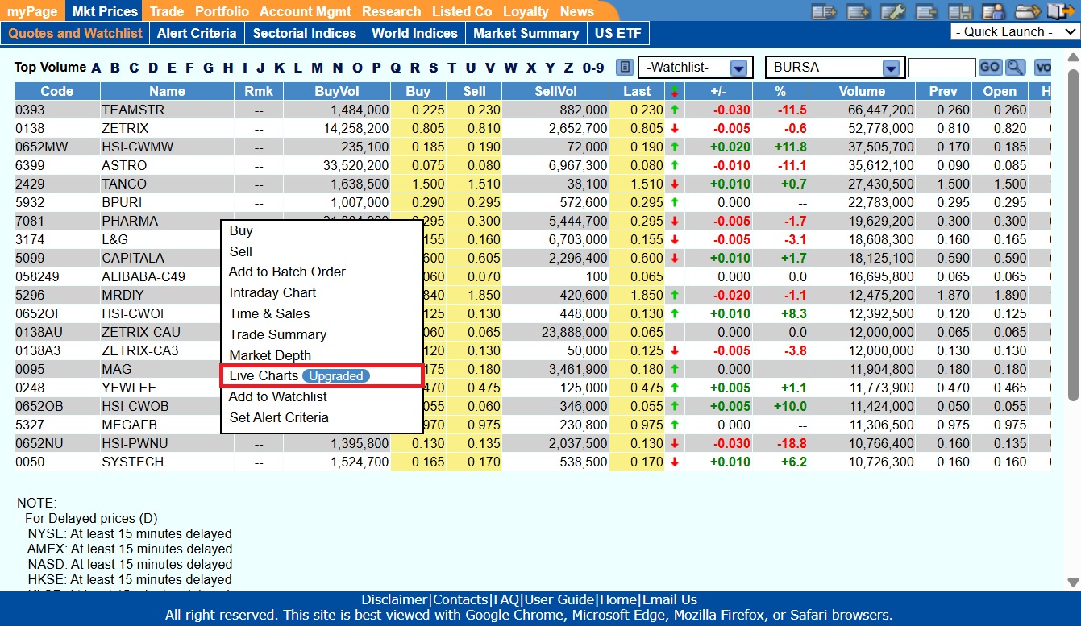
Task: Click the logout door arrow icon
Action: pyautogui.click(x=1061, y=11)
